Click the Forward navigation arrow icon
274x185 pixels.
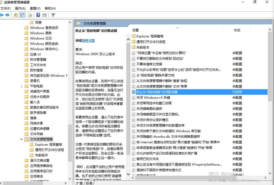tap(8, 15)
